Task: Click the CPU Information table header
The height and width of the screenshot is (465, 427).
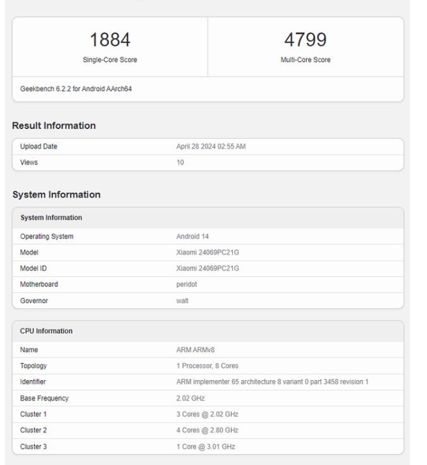Action: point(46,331)
